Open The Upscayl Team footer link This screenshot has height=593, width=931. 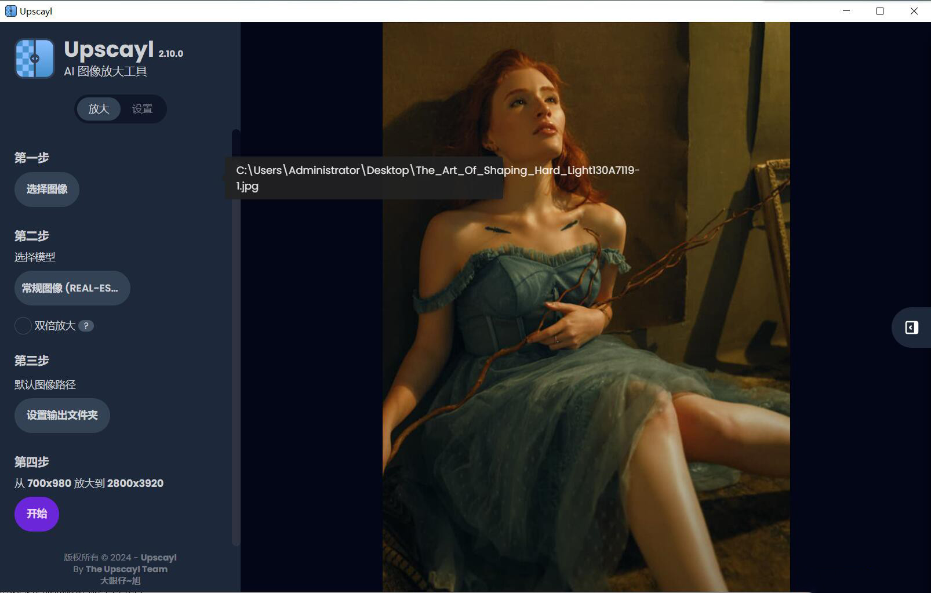126,569
